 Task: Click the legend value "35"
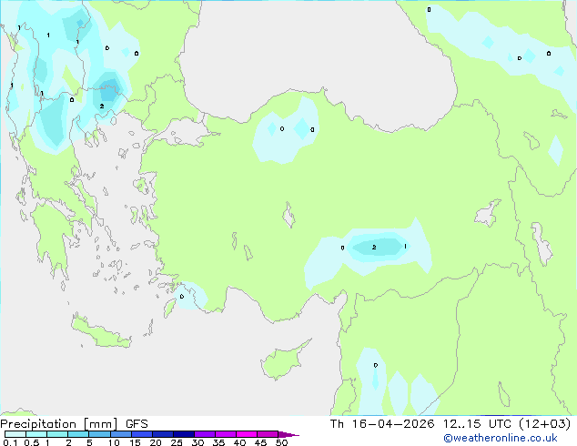click(x=218, y=442)
